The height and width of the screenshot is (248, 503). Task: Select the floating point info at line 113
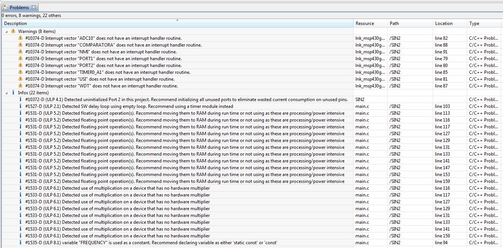(x=185, y=113)
